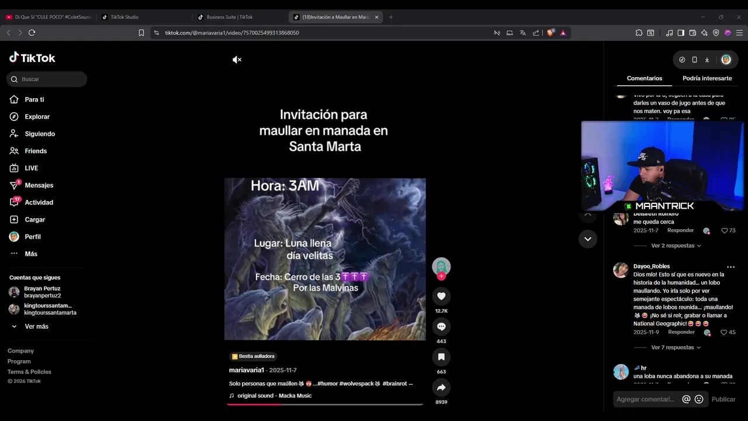The height and width of the screenshot is (421, 748).
Task: Go to the next video with down arrow
Action: click(588, 239)
